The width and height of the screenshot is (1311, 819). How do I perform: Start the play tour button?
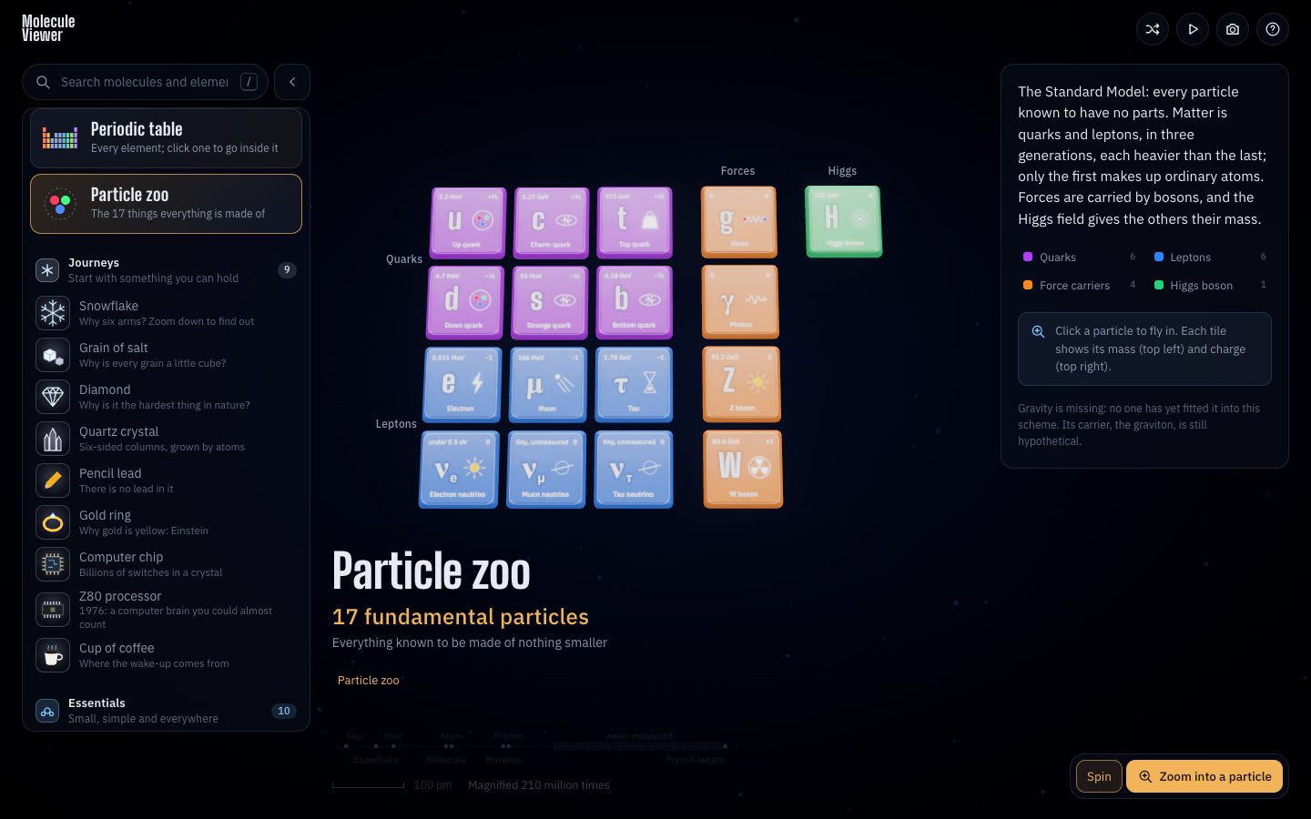coord(1193,29)
